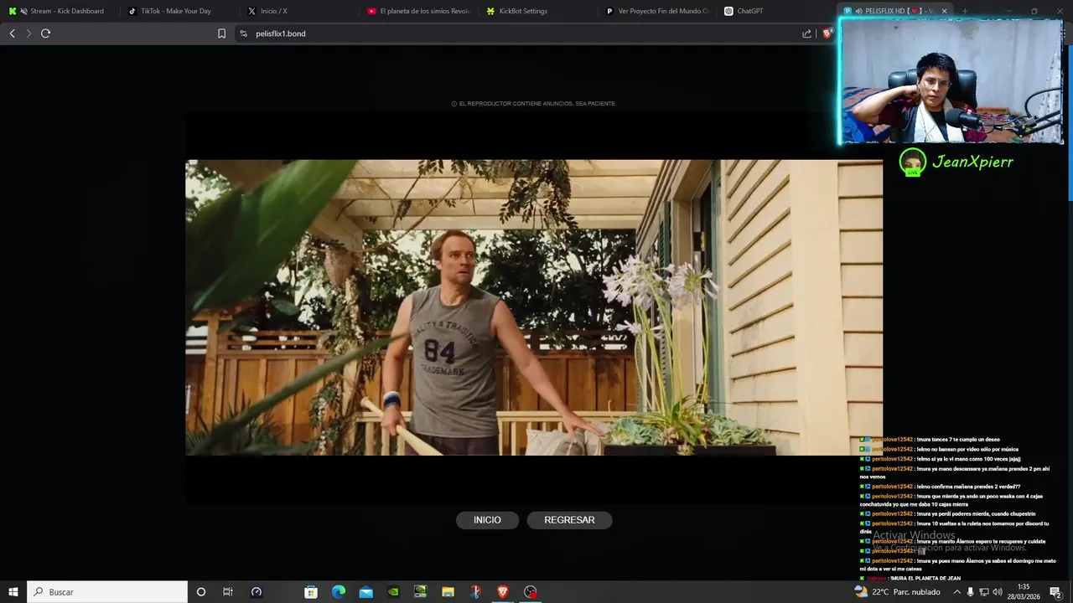
Task: Open the clock showing 1:35
Action: pyautogui.click(x=1024, y=592)
